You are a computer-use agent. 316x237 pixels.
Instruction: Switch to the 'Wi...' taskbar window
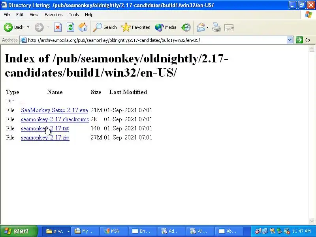tap(200, 231)
